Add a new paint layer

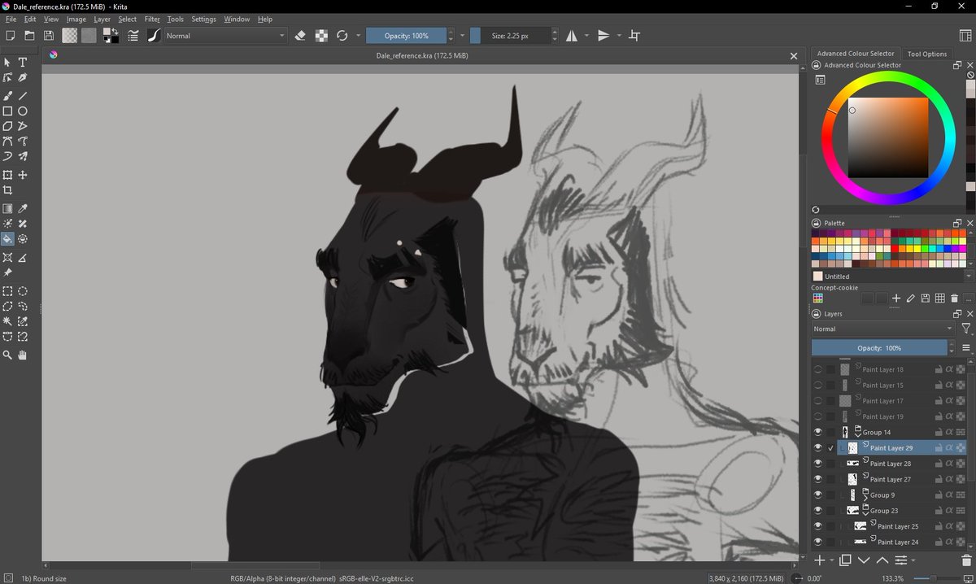click(x=820, y=560)
